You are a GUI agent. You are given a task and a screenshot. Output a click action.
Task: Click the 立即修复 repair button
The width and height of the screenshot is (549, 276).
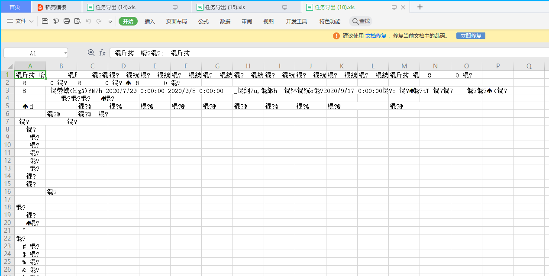471,36
